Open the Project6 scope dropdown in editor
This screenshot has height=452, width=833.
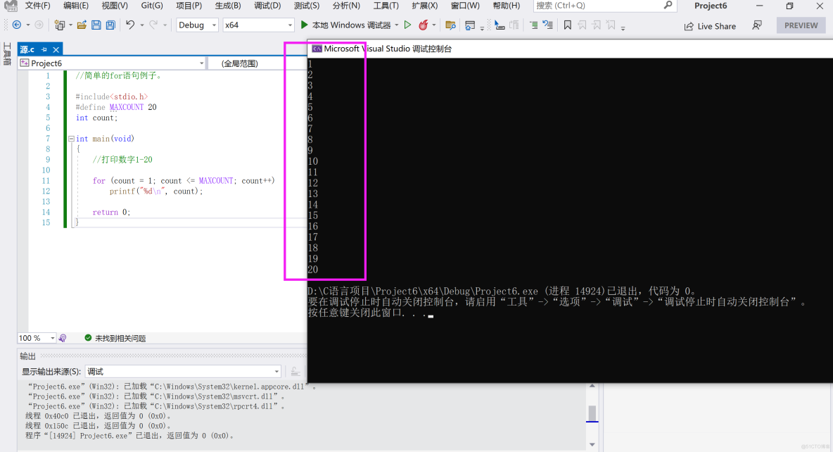click(112, 63)
